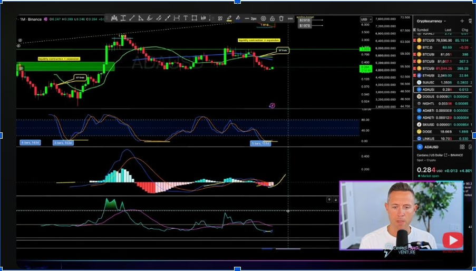Select the $291B price label
The image size is (476, 271).
pyautogui.click(x=305, y=21)
